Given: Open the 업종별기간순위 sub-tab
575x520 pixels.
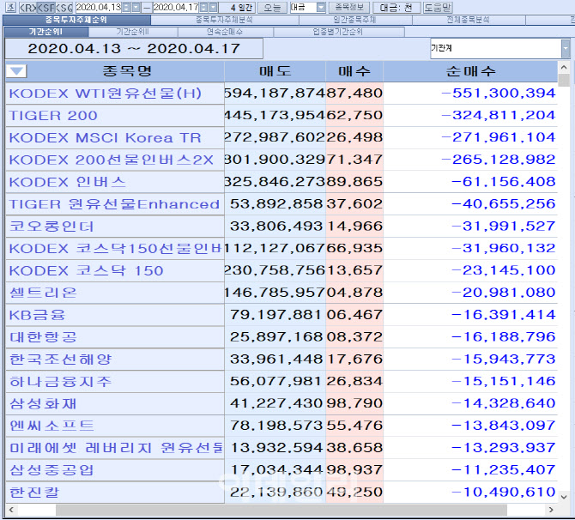Looking at the screenshot, I should coord(338,32).
